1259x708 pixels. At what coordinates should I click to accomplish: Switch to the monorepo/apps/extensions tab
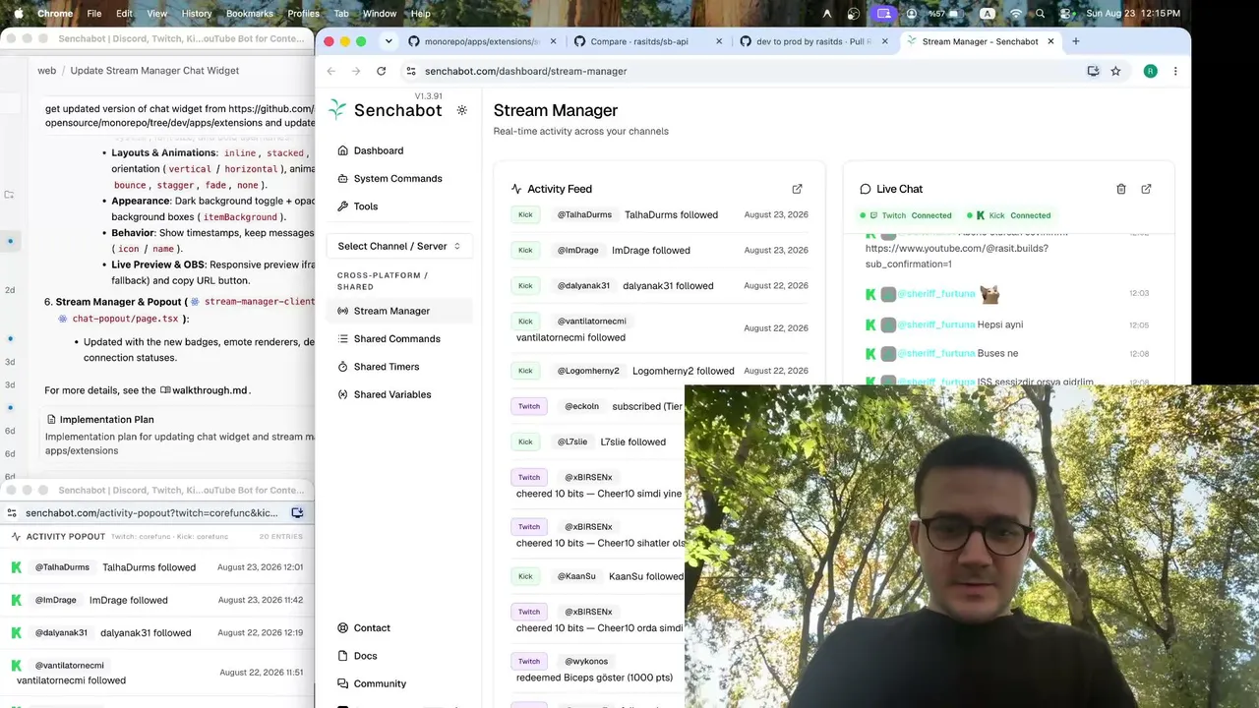pyautogui.click(x=481, y=41)
